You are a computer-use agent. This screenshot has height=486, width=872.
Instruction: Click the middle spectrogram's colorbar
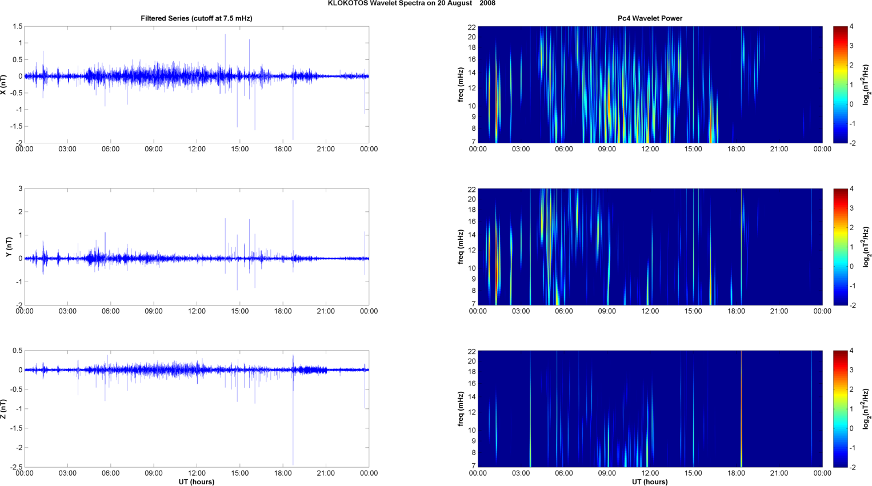[840, 247]
